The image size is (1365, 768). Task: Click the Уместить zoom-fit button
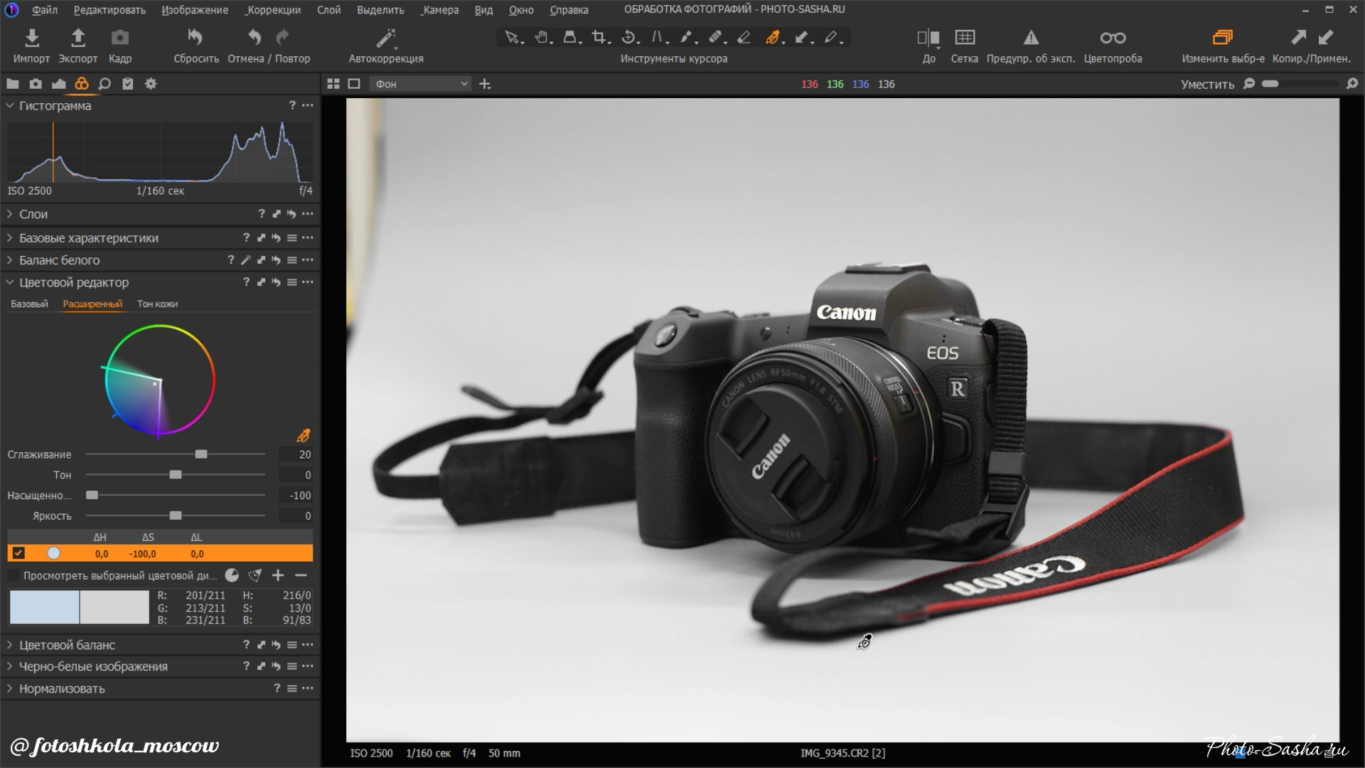click(1206, 84)
